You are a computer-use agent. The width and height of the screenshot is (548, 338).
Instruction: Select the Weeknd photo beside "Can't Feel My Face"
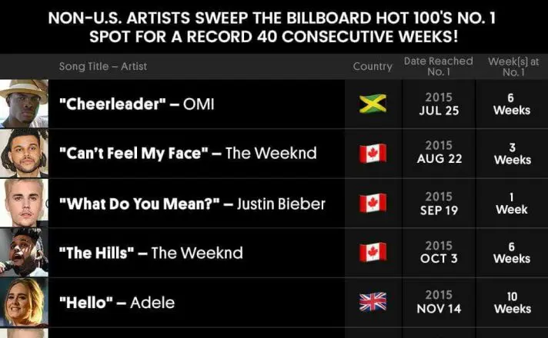pos(24,154)
